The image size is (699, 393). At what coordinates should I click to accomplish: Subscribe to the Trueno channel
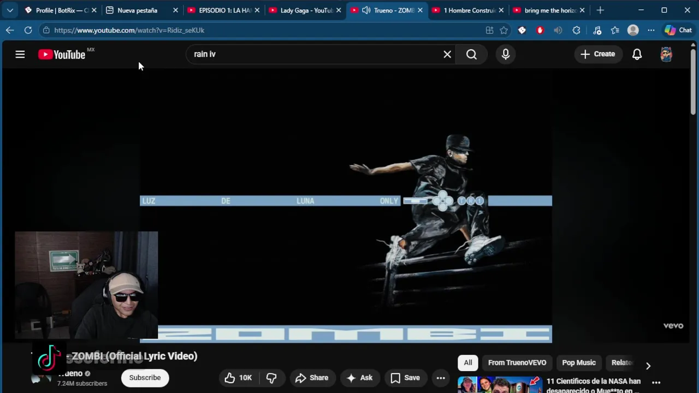coord(145,378)
